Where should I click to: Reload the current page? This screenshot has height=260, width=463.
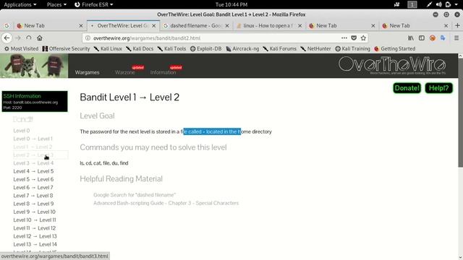click(29, 38)
